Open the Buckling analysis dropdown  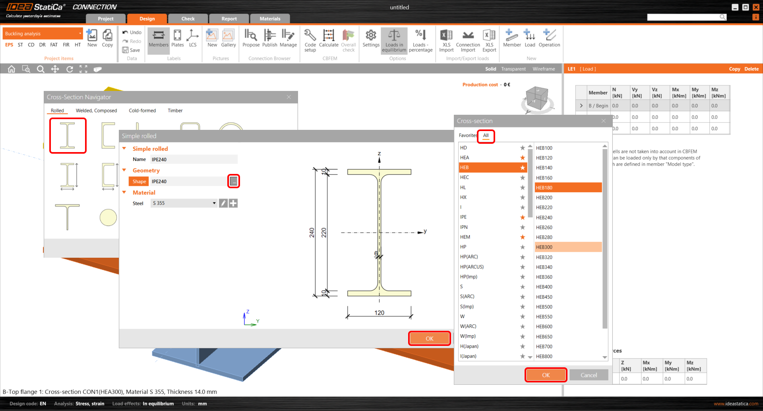pos(43,34)
